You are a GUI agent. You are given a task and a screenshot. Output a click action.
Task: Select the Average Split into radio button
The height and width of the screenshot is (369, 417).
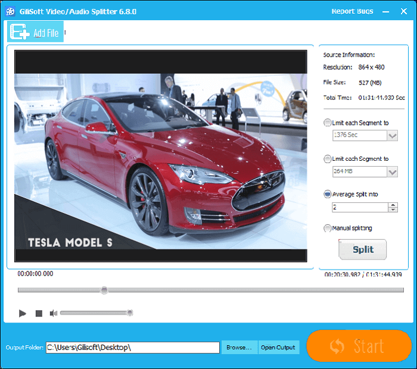pos(328,194)
